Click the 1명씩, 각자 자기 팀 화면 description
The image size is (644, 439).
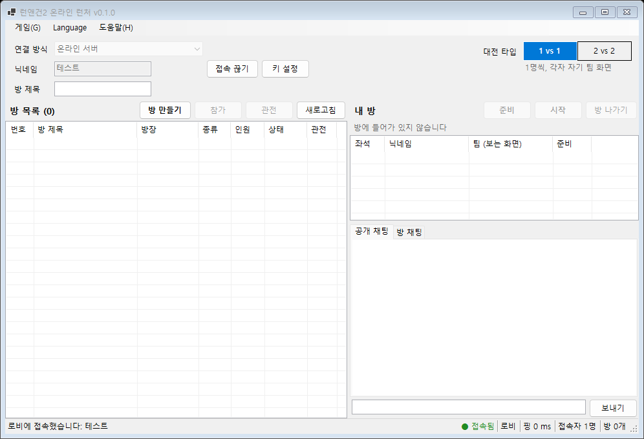(x=568, y=67)
